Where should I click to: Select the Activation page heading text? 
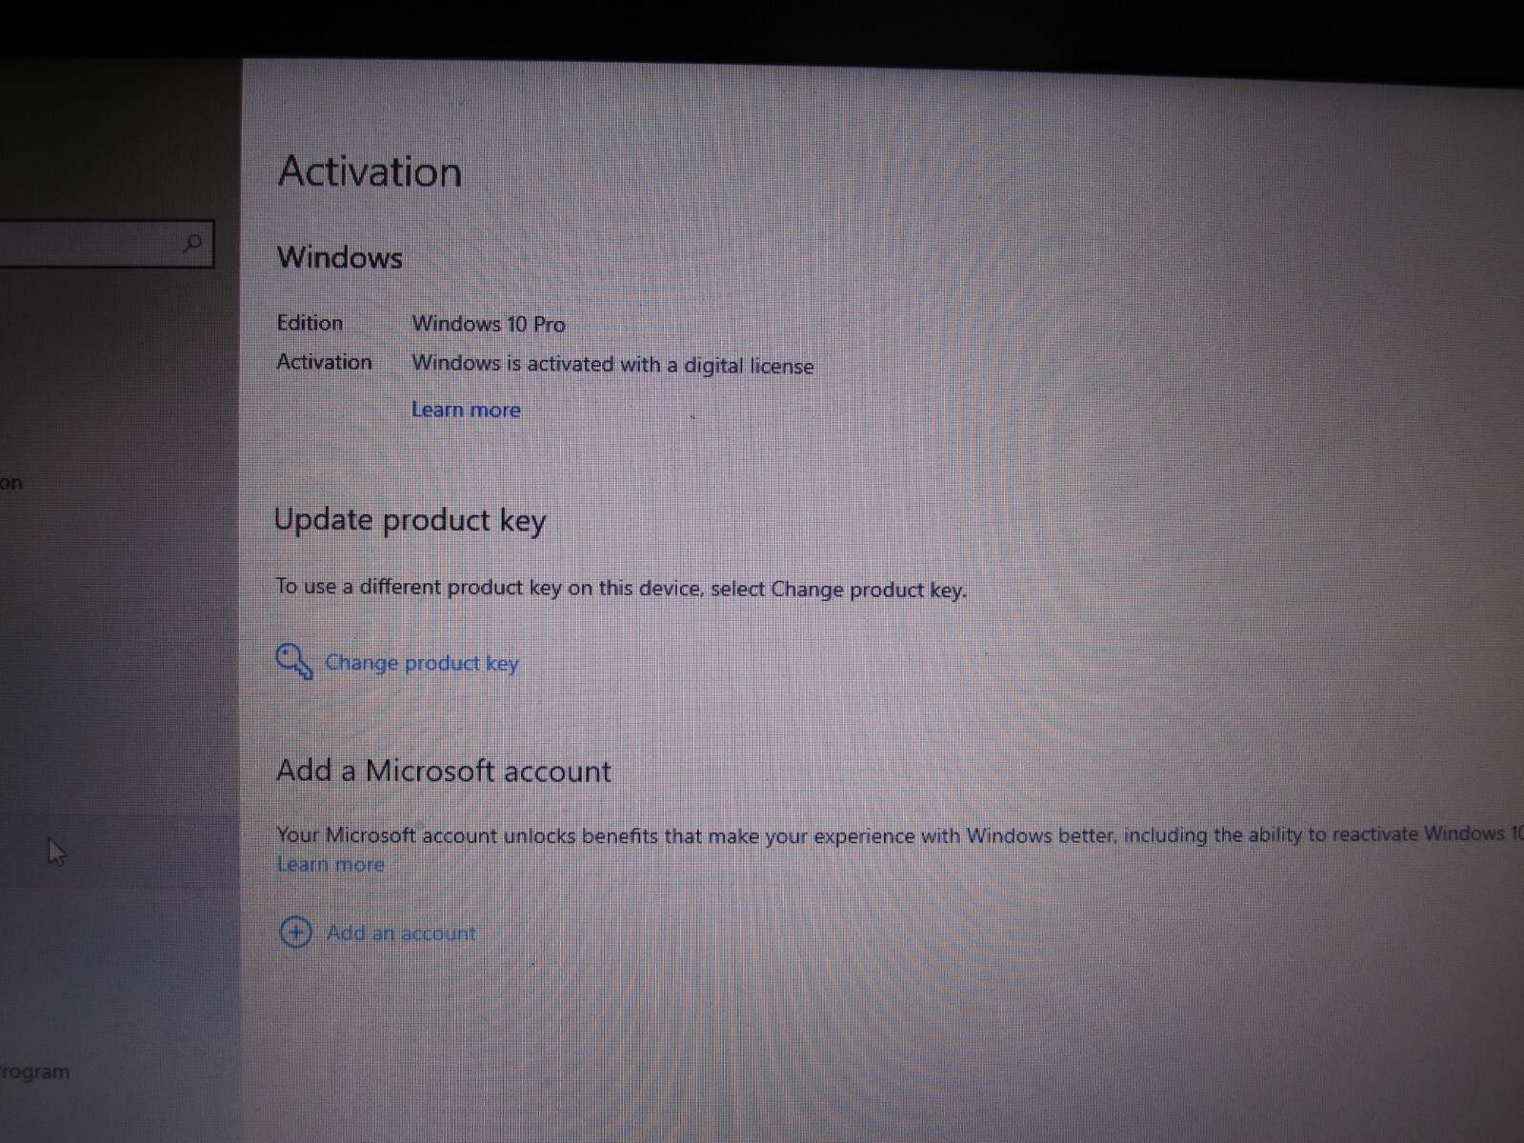tap(370, 171)
